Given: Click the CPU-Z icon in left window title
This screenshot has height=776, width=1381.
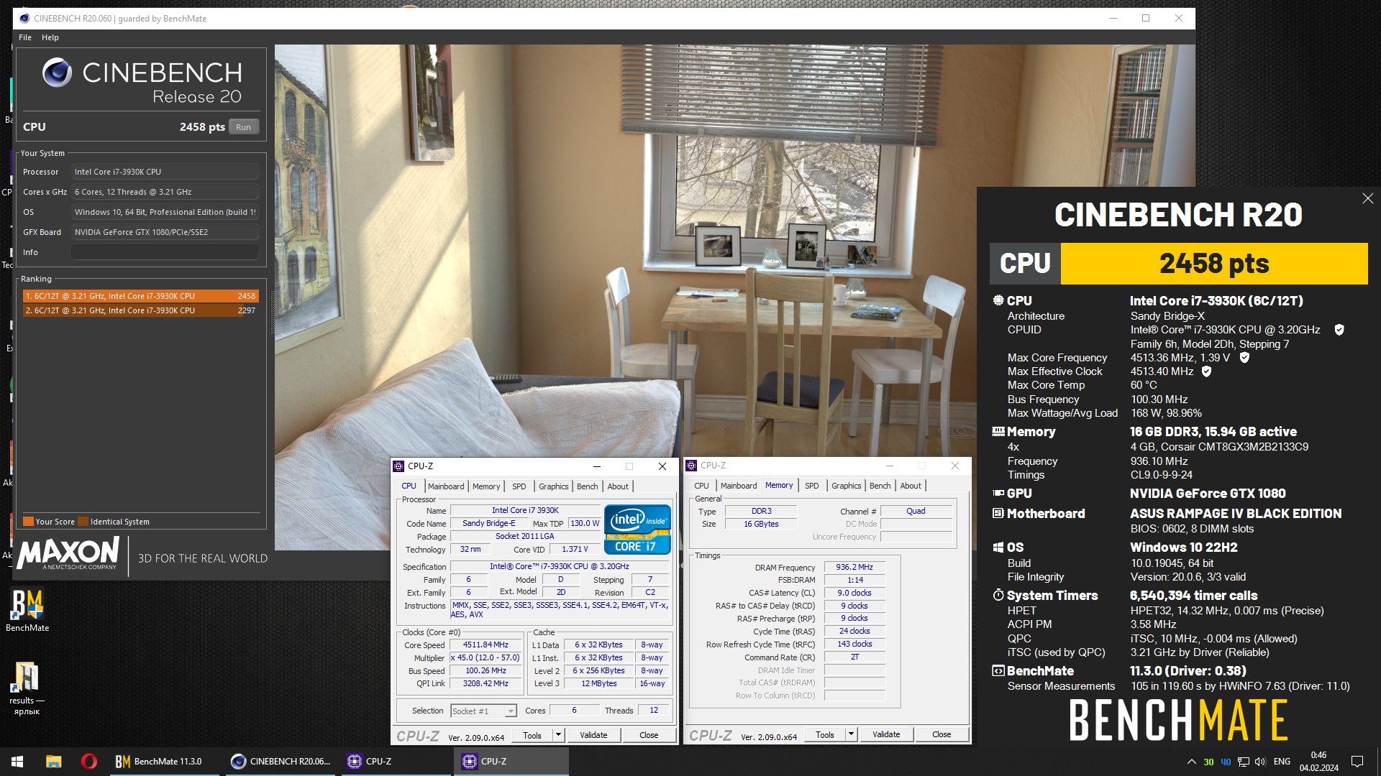Looking at the screenshot, I should tap(399, 466).
